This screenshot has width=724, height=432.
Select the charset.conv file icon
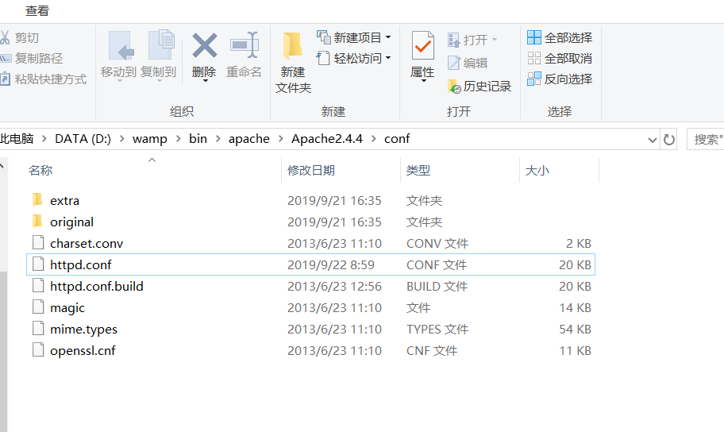38,242
